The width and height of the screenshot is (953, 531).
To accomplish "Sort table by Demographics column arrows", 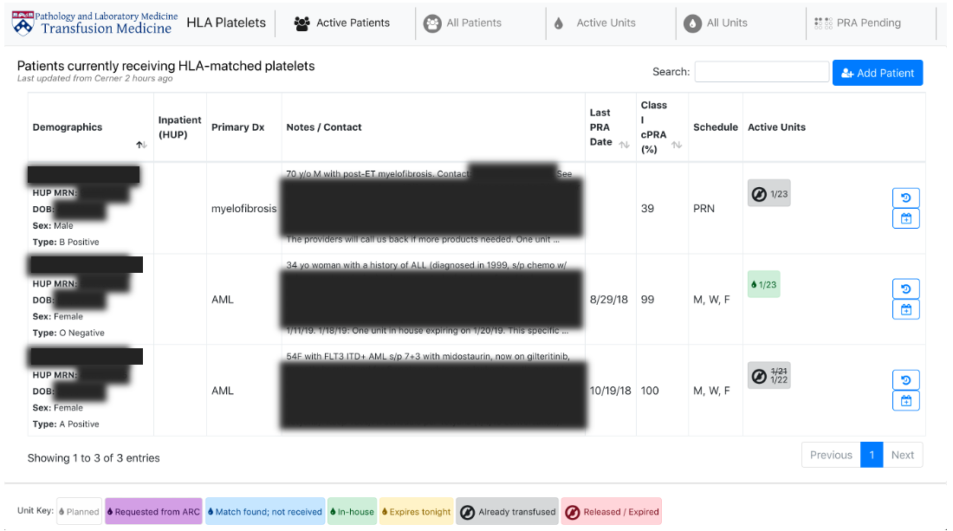I will coord(141,145).
